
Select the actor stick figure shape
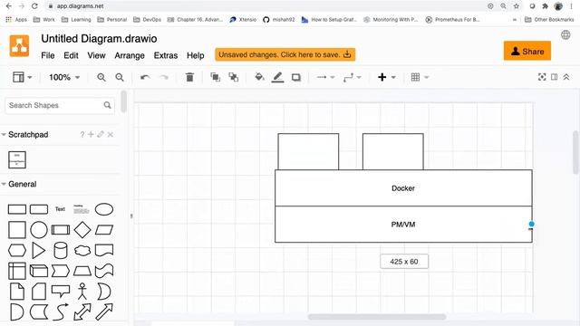(82, 292)
